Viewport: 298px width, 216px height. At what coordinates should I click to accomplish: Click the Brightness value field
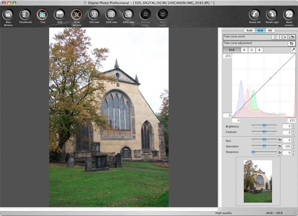[287, 126]
